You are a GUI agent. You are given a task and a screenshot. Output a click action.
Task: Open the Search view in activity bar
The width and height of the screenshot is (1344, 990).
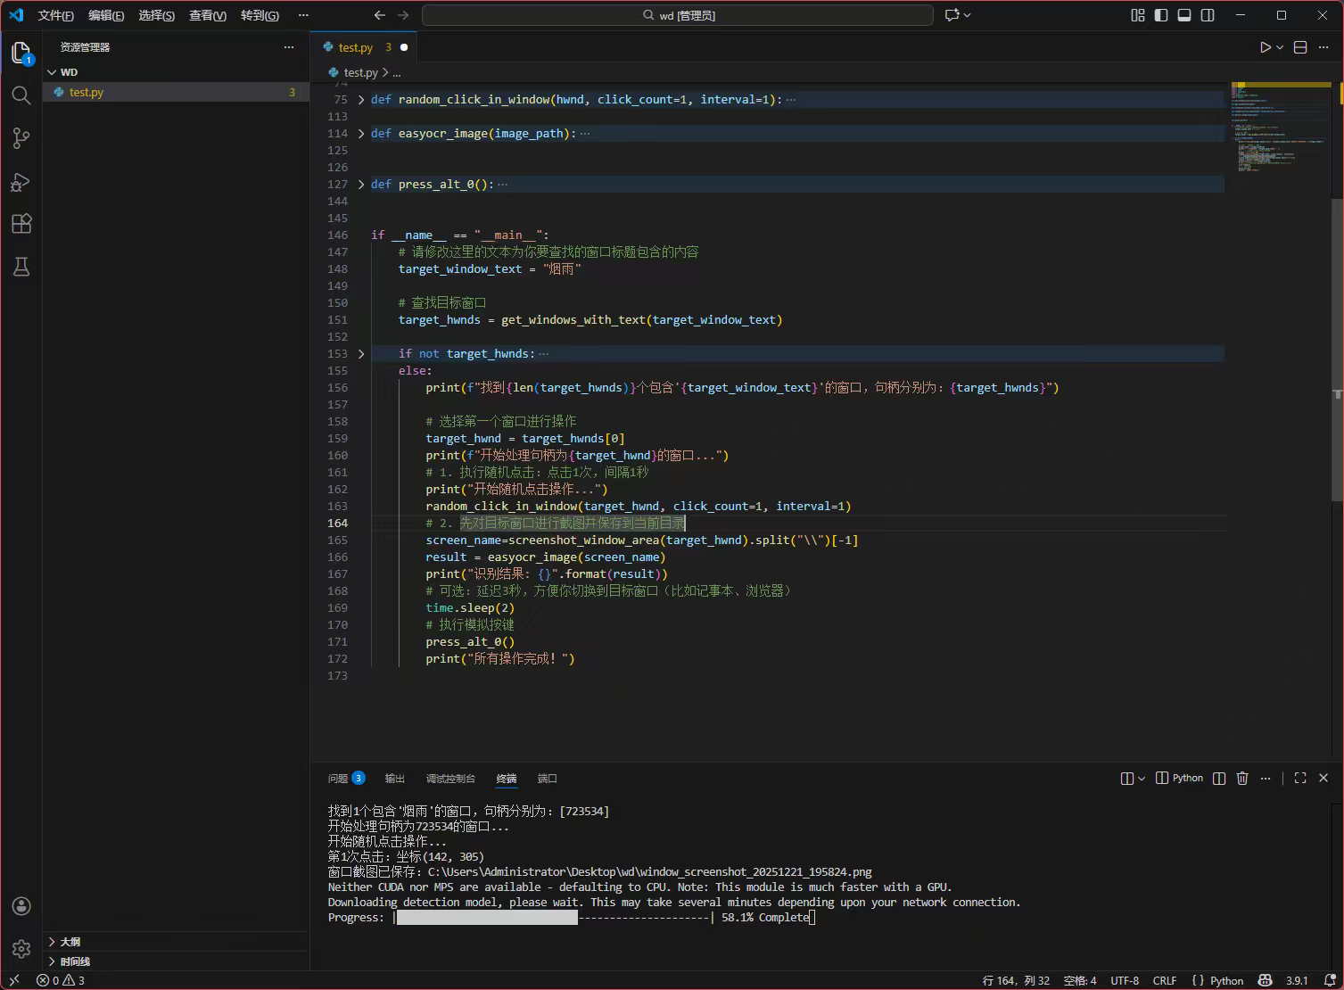click(21, 95)
